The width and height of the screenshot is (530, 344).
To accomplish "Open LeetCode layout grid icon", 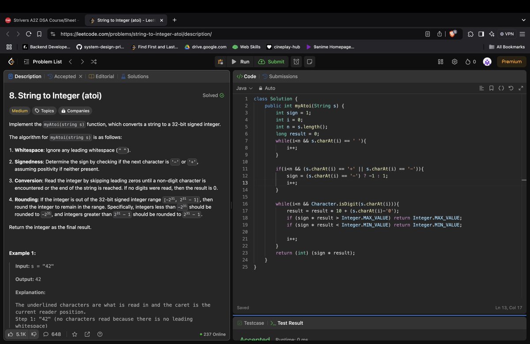I will point(440,61).
